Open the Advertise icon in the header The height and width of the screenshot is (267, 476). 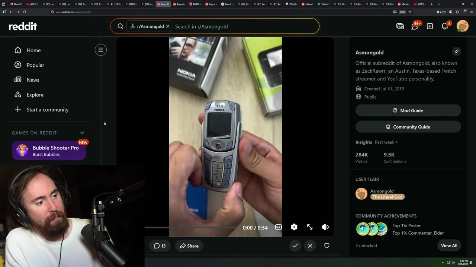click(400, 26)
